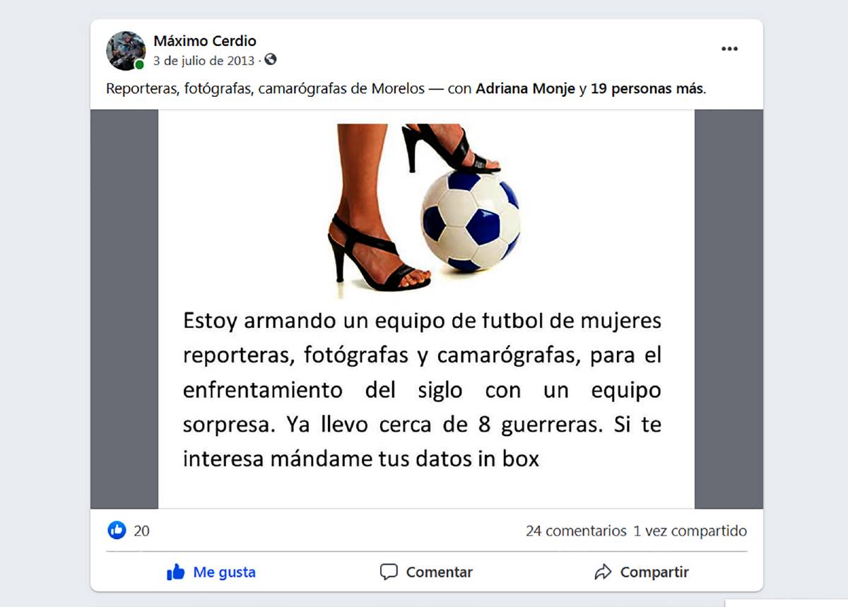Click the Compartir button

641,572
